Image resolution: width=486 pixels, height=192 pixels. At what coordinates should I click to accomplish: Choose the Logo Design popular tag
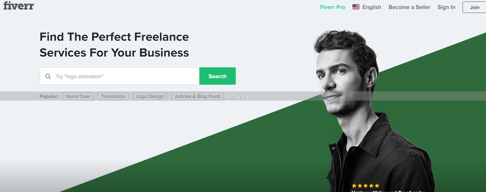pos(150,96)
